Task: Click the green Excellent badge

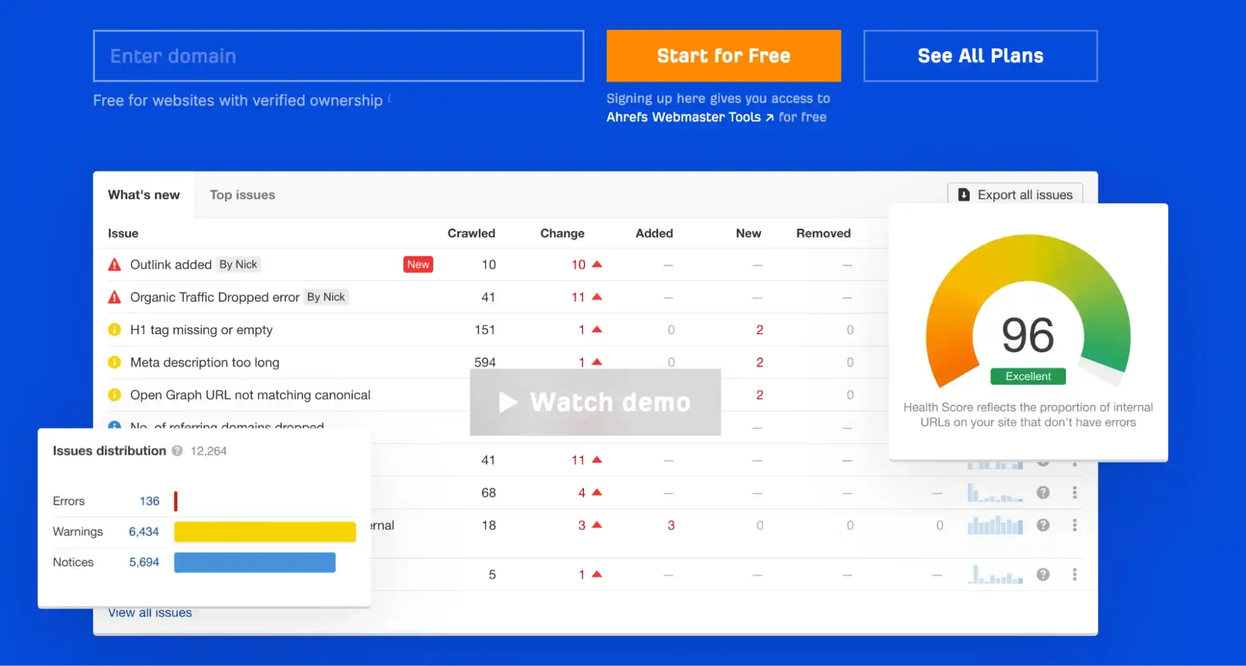Action: (1028, 376)
